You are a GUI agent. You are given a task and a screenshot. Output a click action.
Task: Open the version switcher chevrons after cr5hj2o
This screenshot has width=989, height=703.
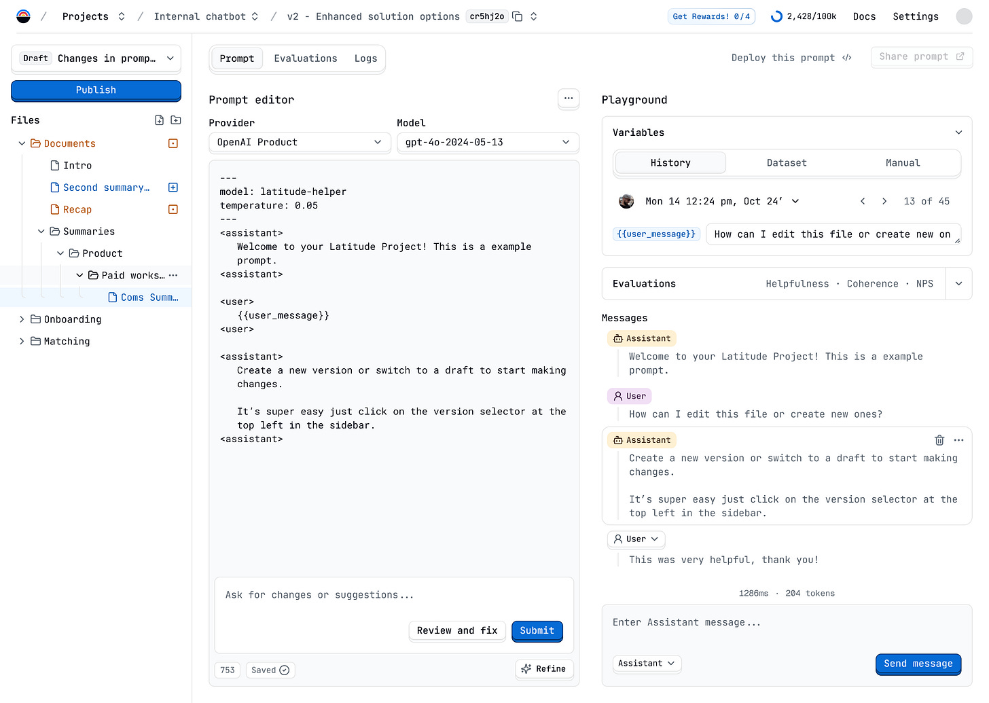534,16
